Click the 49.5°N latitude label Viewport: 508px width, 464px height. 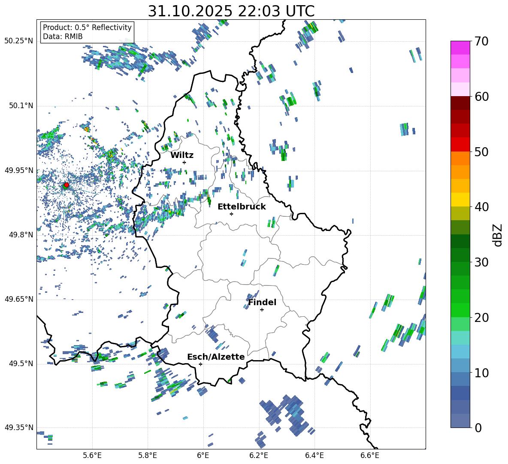coord(21,363)
